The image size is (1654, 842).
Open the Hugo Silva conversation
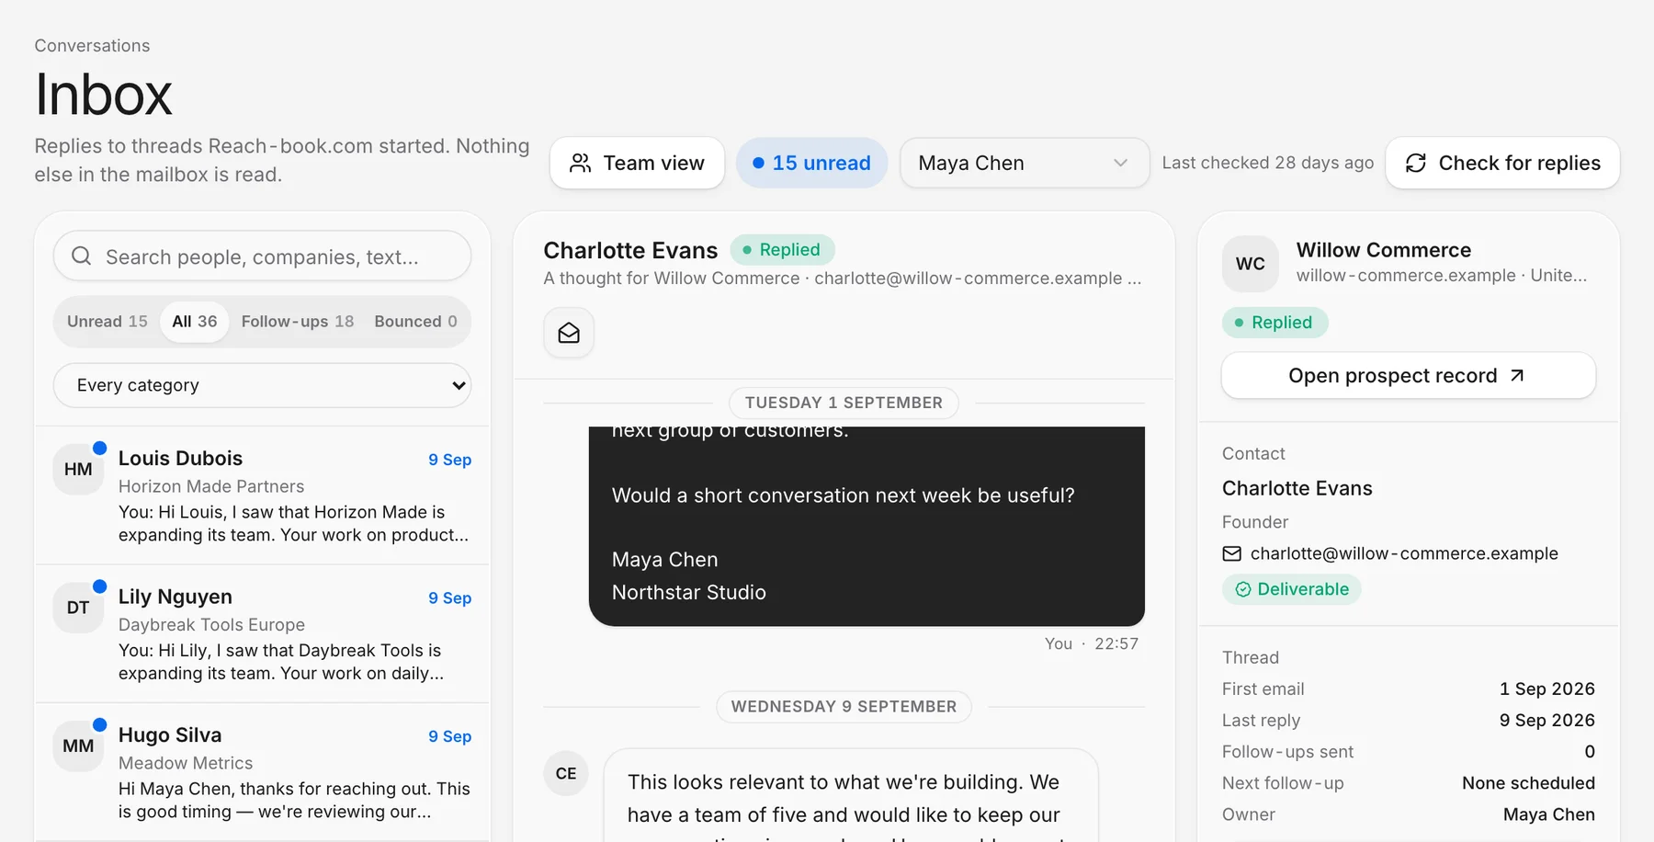tap(262, 772)
